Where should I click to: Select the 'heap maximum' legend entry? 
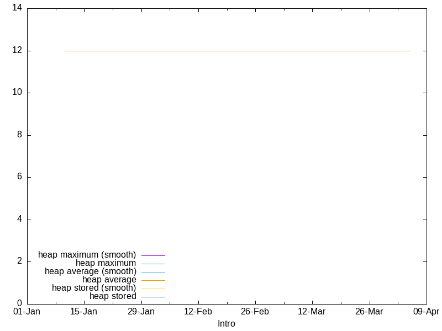click(106, 263)
